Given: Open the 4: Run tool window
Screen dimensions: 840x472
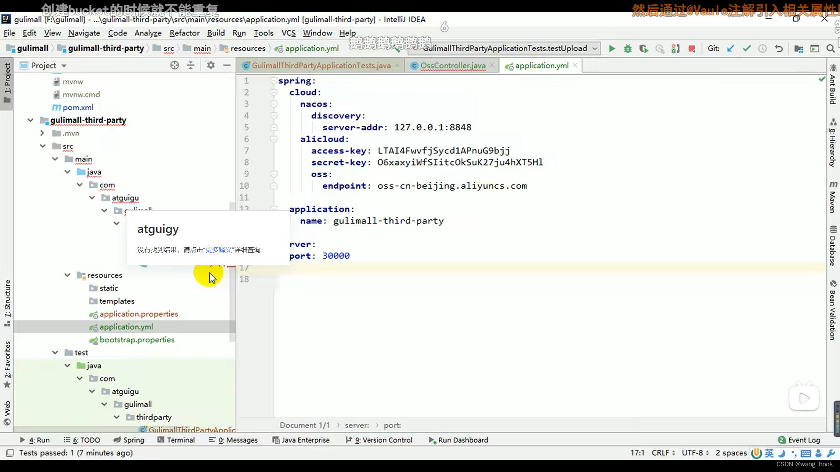Looking at the screenshot, I should click(35, 440).
